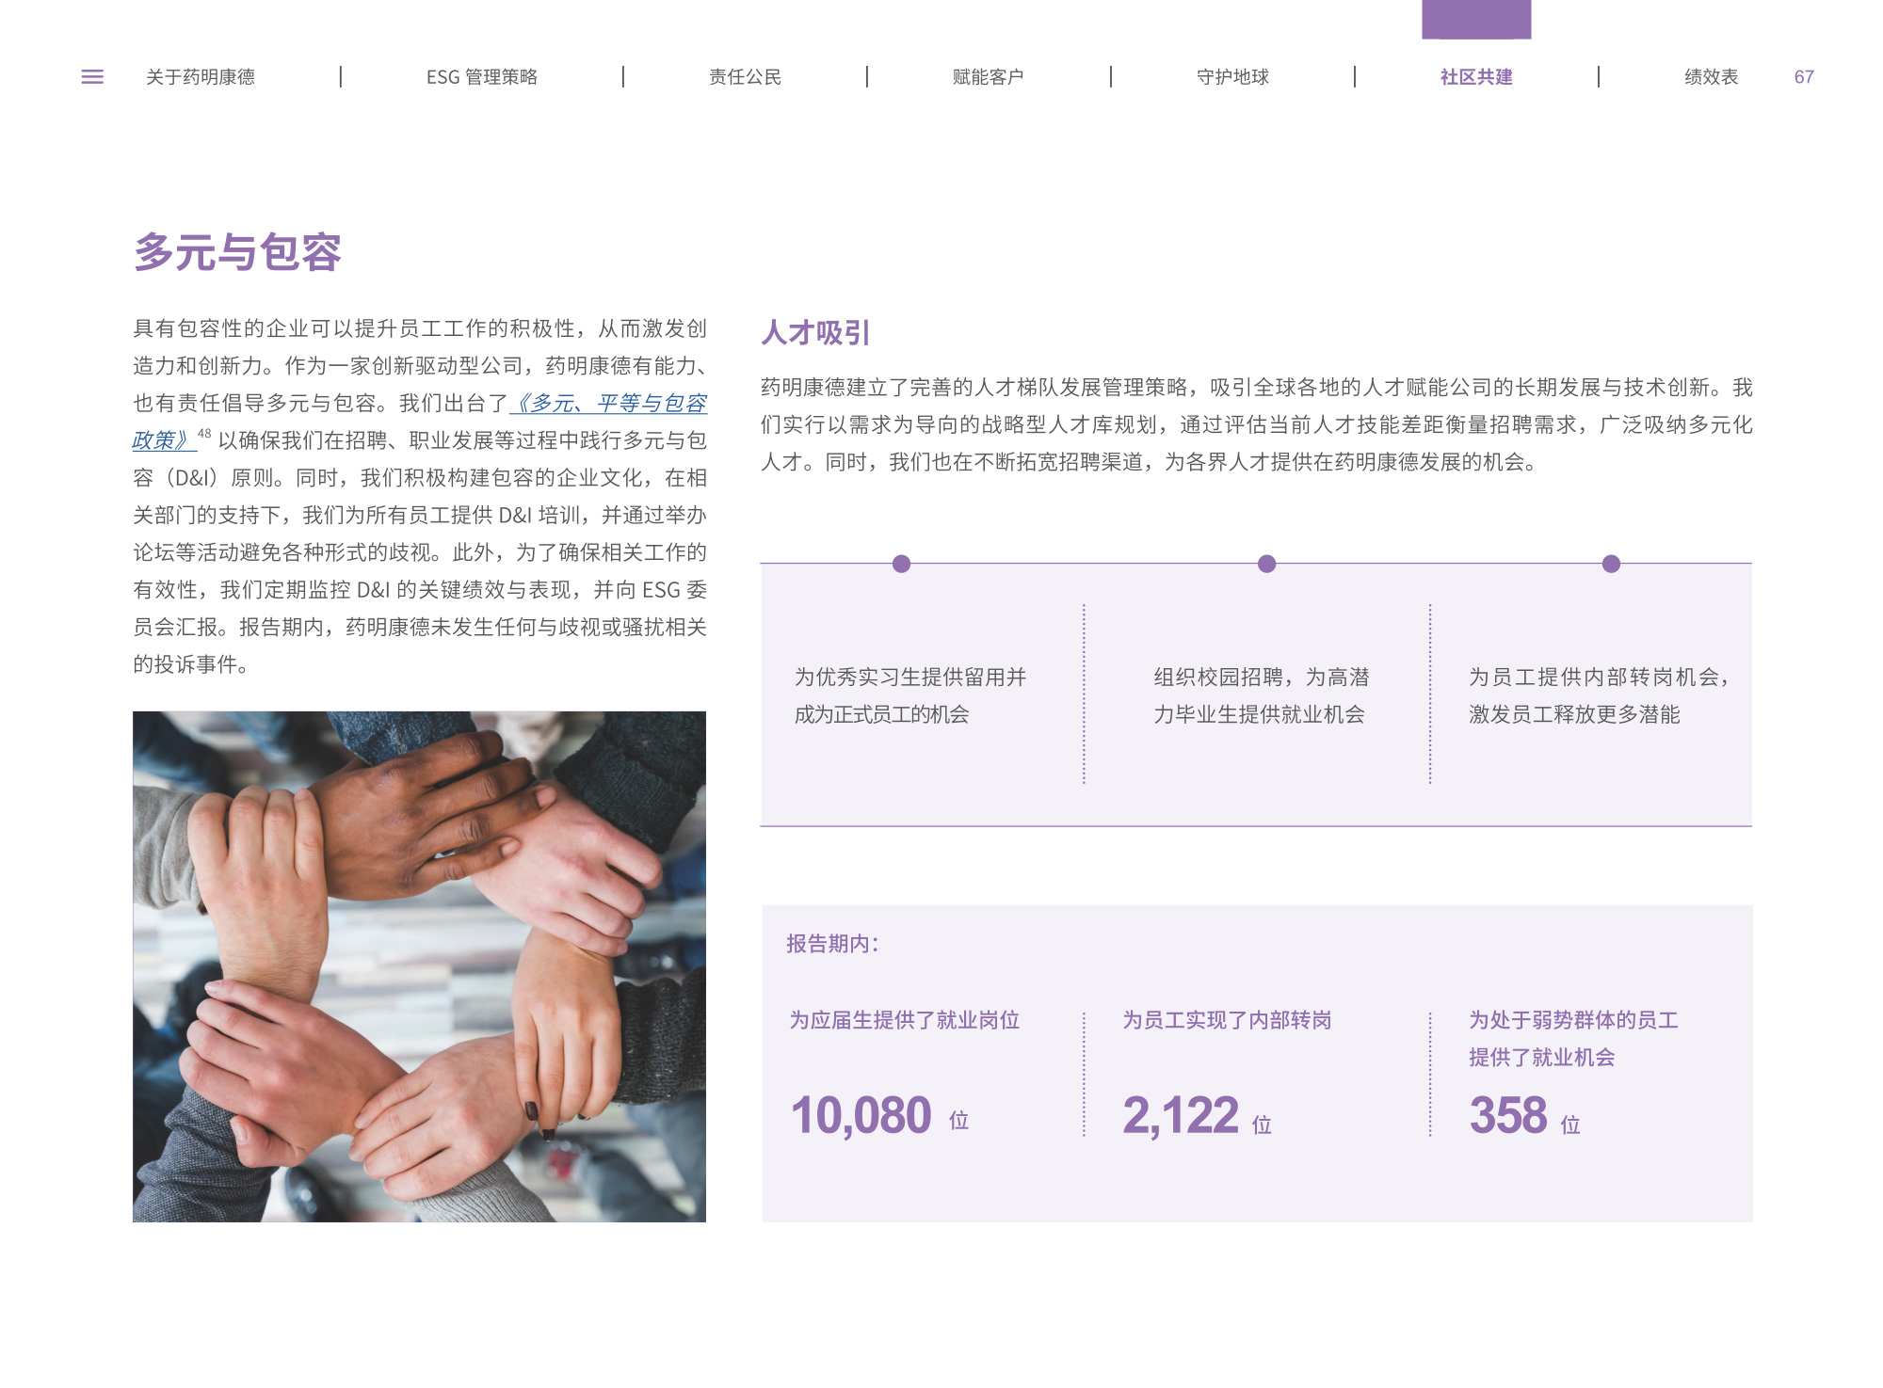Select the 多元与包容 heading
1883x1388 pixels.
pos(237,252)
